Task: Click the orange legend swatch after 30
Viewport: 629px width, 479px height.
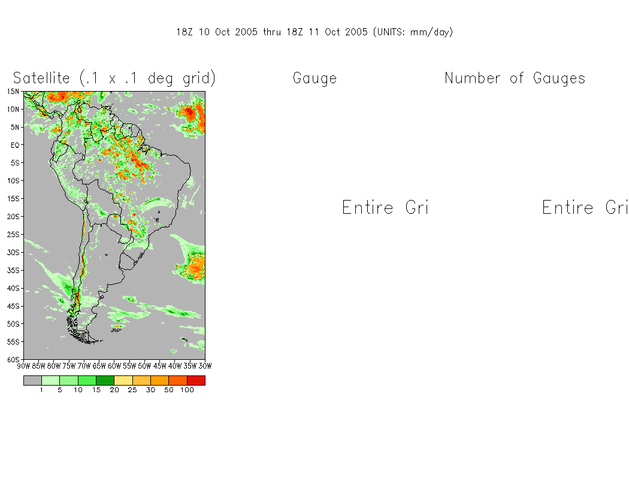Action: click(160, 380)
